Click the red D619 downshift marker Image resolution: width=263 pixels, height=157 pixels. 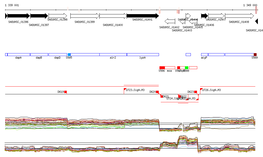(65, 92)
